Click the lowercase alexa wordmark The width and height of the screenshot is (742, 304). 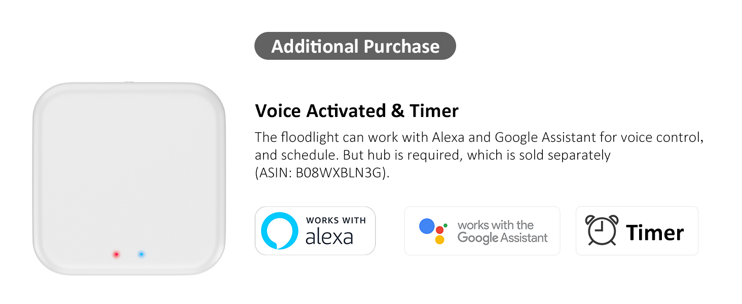[329, 237]
